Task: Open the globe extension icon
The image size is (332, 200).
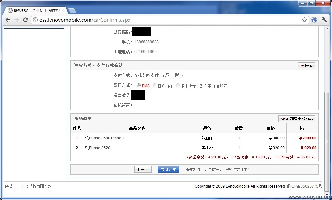Action: pyautogui.click(x=314, y=20)
